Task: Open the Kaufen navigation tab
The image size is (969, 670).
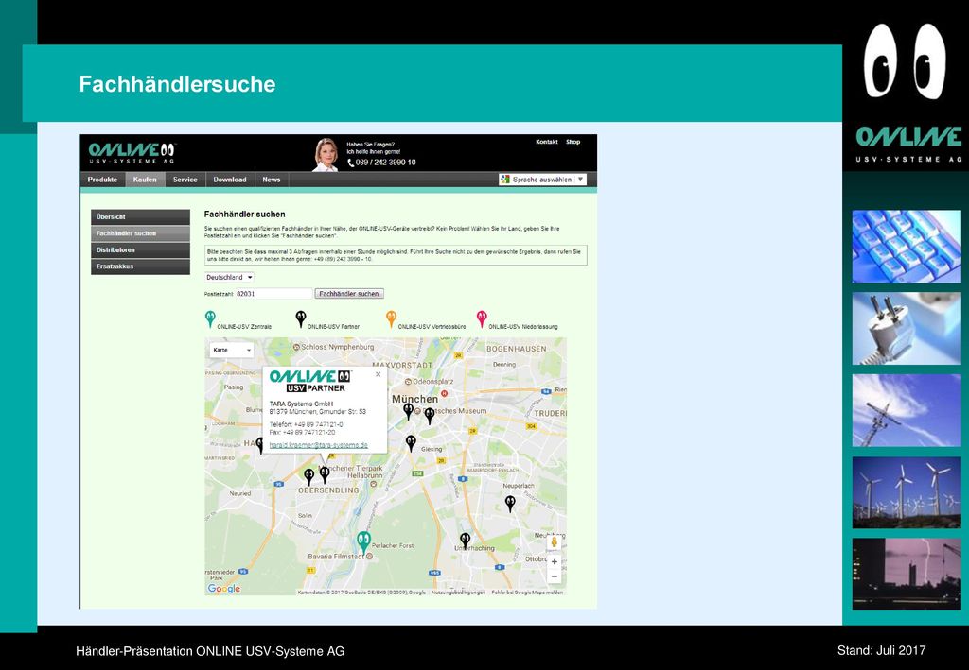Action: click(145, 180)
